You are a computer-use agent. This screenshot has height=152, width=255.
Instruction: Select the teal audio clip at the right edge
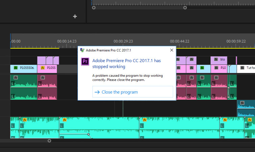[x=246, y=108]
